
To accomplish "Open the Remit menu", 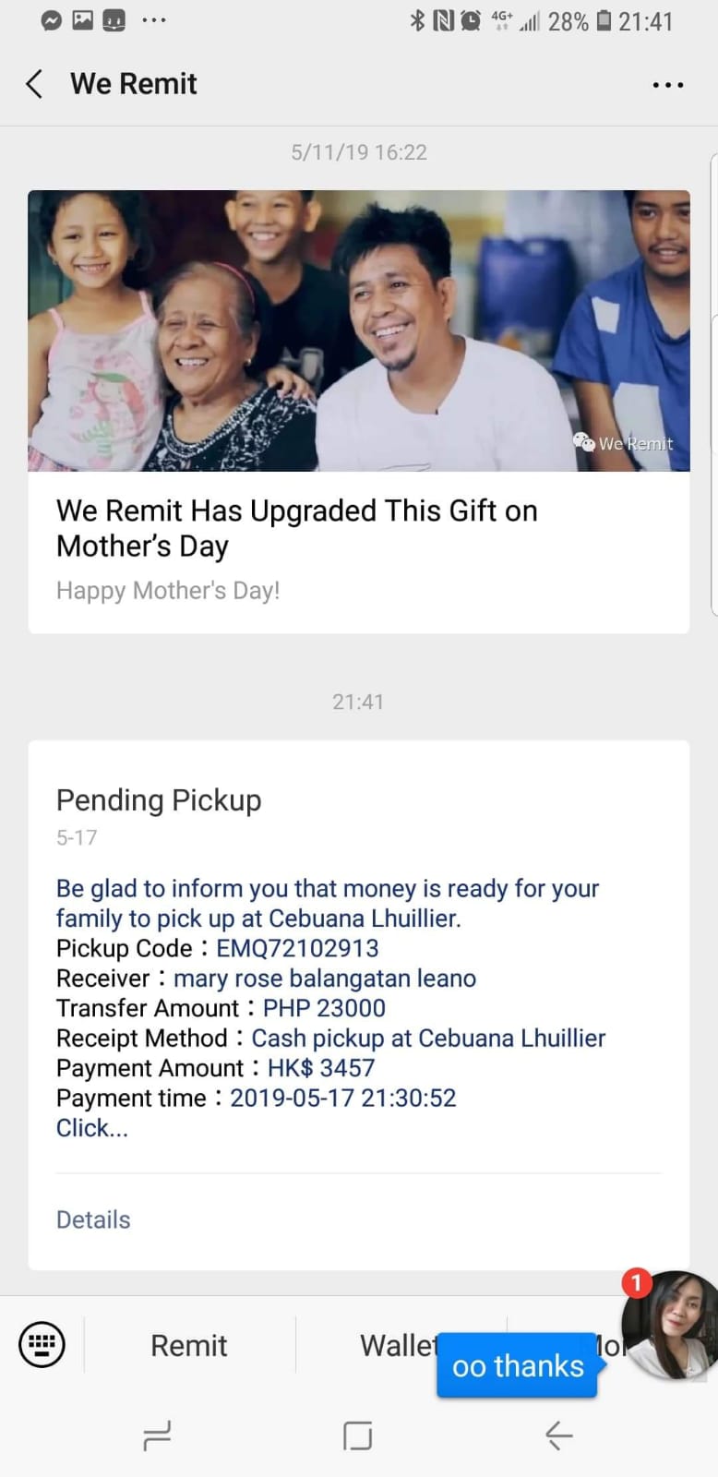I will pyautogui.click(x=188, y=1345).
